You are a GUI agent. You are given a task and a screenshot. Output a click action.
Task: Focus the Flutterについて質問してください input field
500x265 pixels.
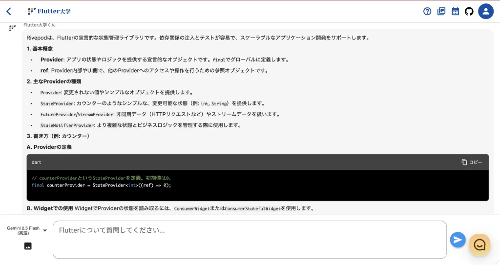[x=250, y=240]
